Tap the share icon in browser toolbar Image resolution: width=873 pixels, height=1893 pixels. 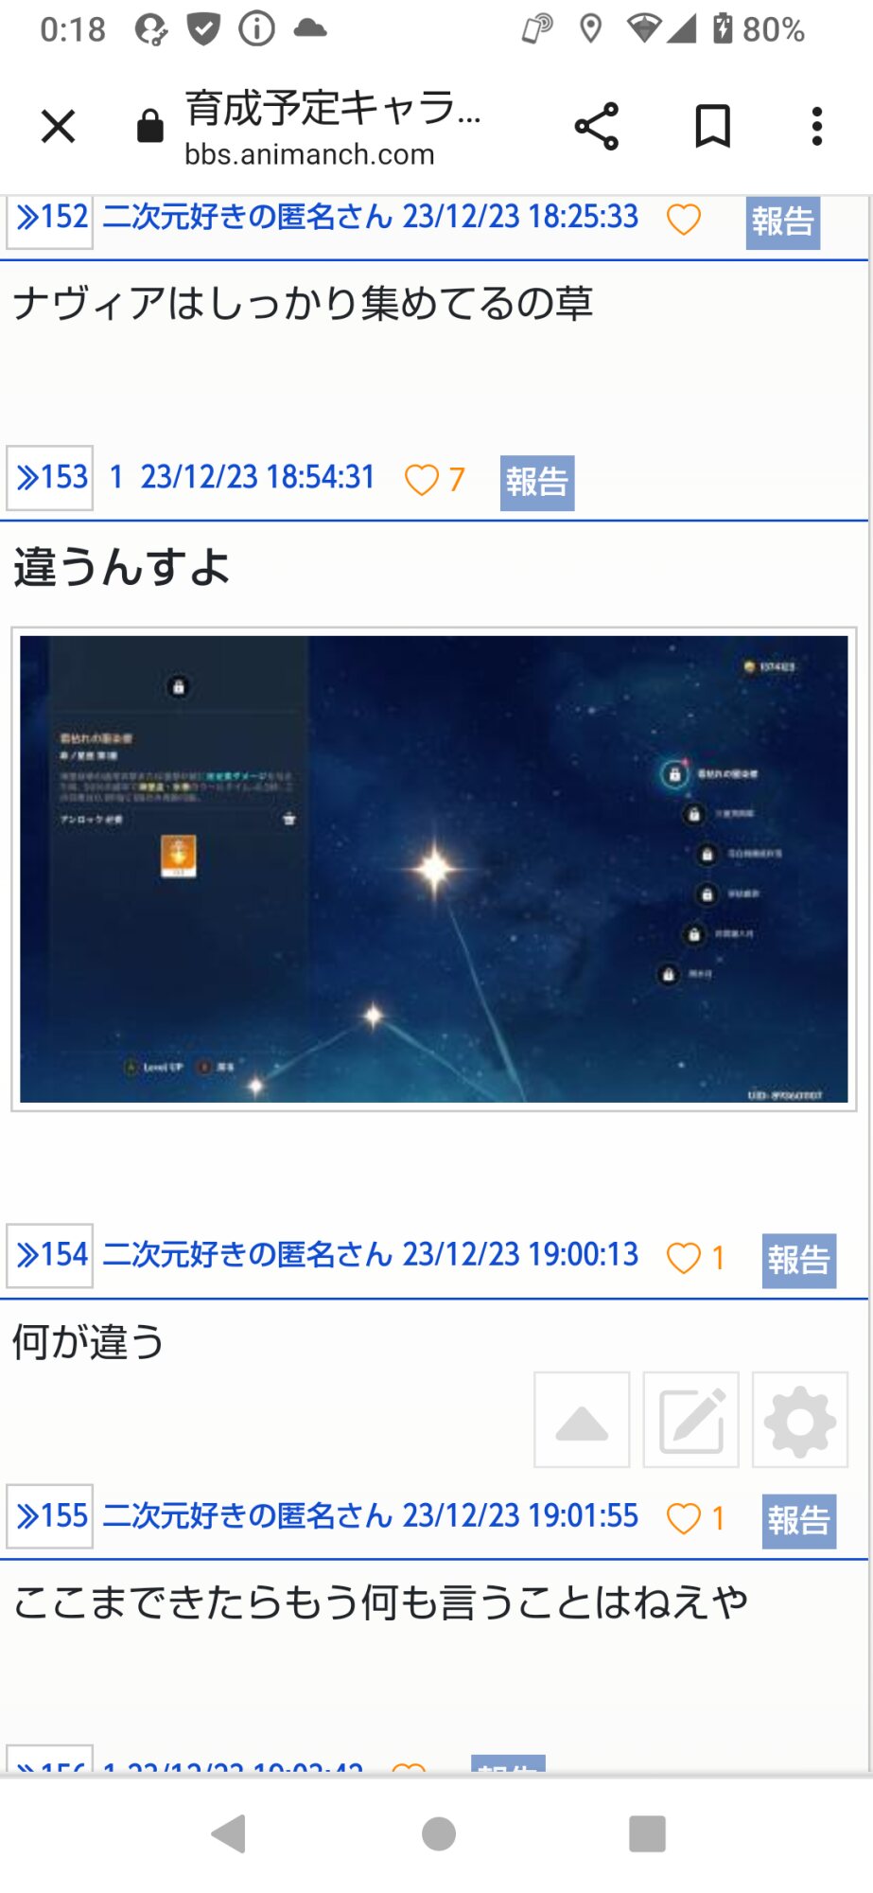point(597,126)
